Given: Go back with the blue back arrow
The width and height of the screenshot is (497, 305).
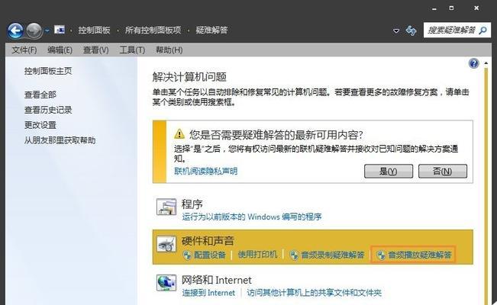Looking at the screenshot, I should 15,30.
